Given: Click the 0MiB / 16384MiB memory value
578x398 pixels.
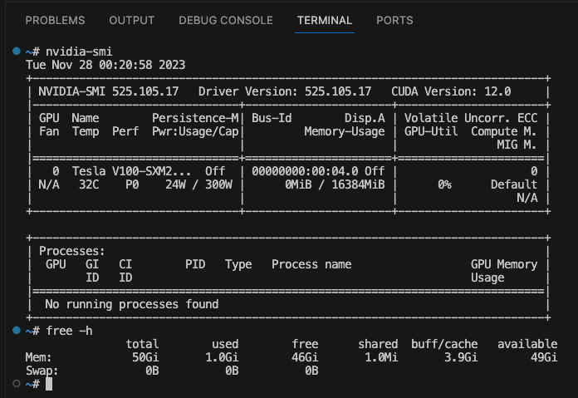Looking at the screenshot, I should pyautogui.click(x=335, y=184).
